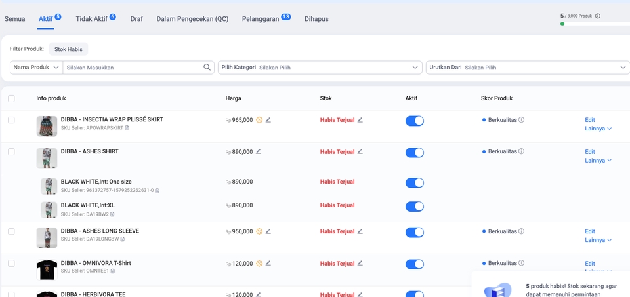
Task: Open the Urutkan Dari sort dropdown
Action: click(x=528, y=68)
